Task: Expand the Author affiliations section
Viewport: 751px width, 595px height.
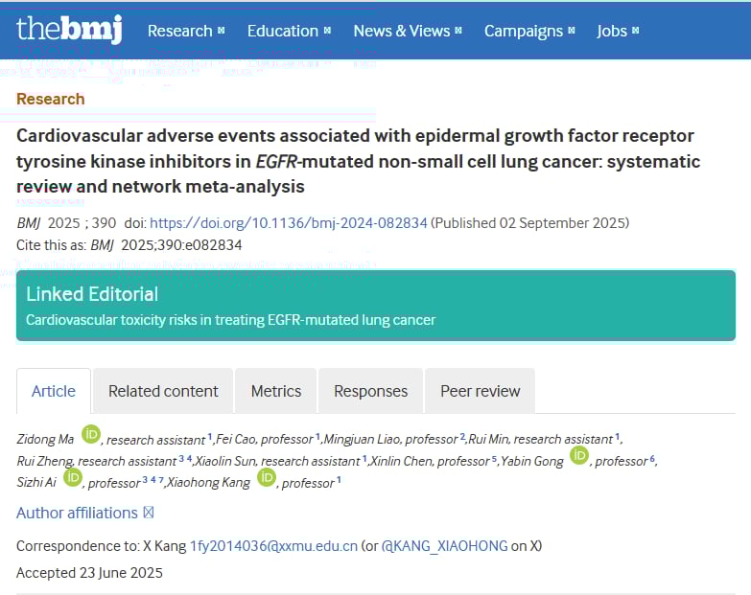Action: [84, 513]
